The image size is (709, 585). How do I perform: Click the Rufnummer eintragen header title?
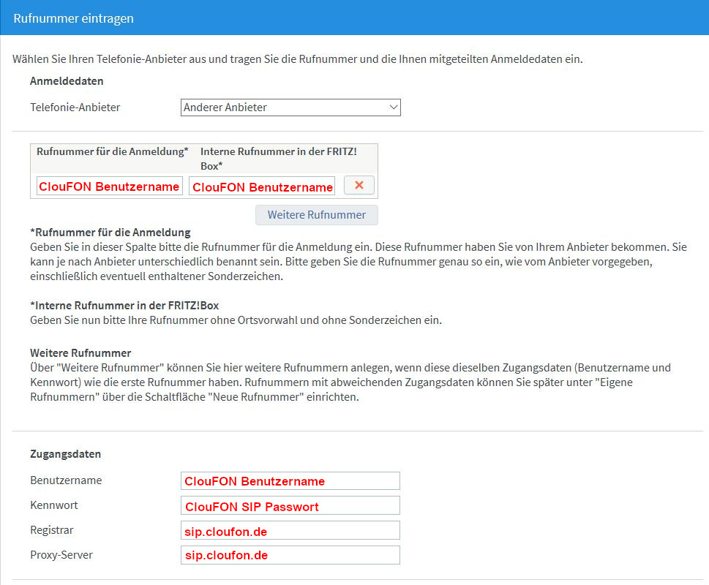(x=74, y=18)
